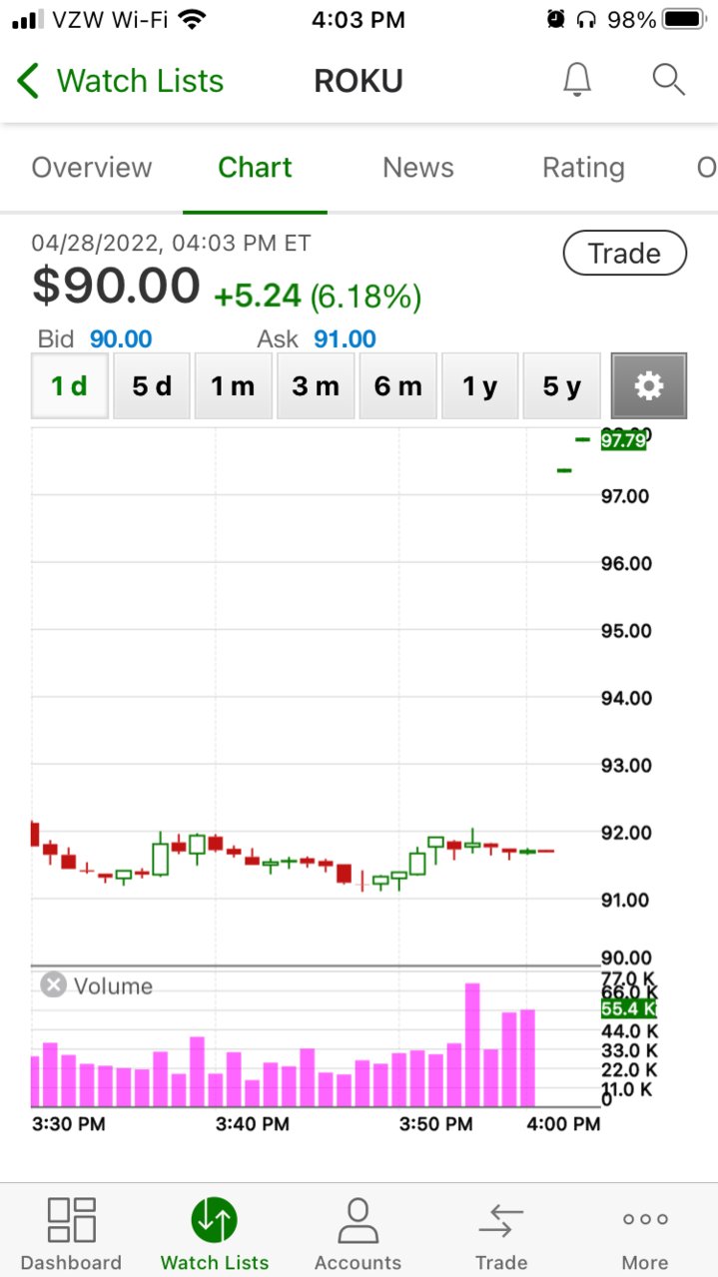Screen dimensions: 718x1277
Task: Open the price alert bell icon
Action: [x=577, y=80]
